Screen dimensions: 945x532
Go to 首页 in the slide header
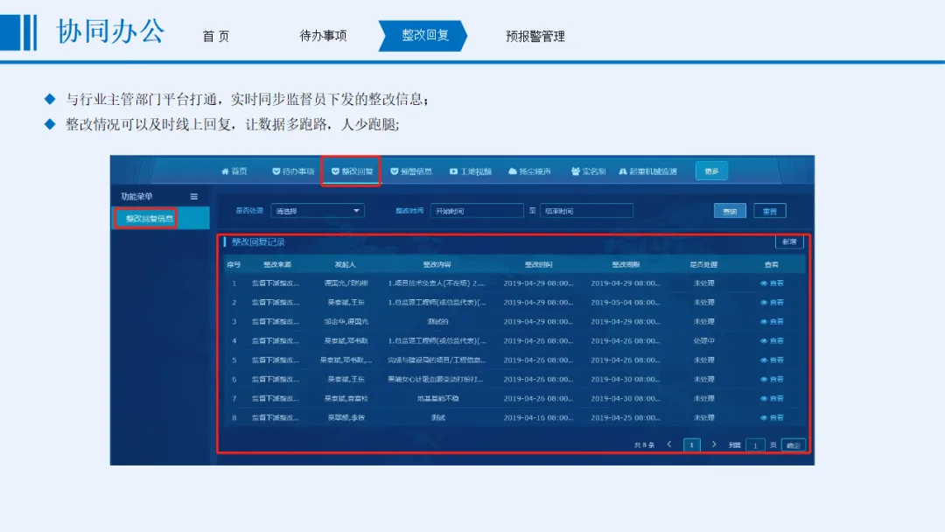216,36
